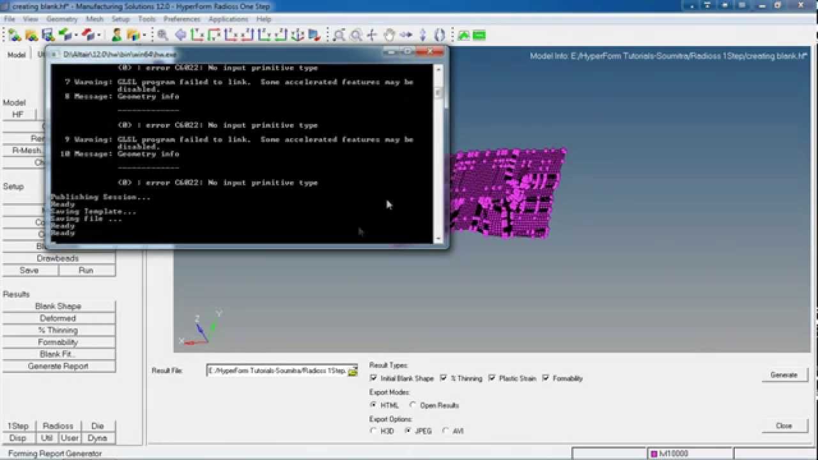818x460 pixels.
Task: Select the Open Results radio button
Action: tap(412, 405)
